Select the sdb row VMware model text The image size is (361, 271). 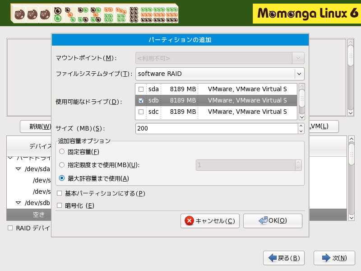click(x=247, y=100)
